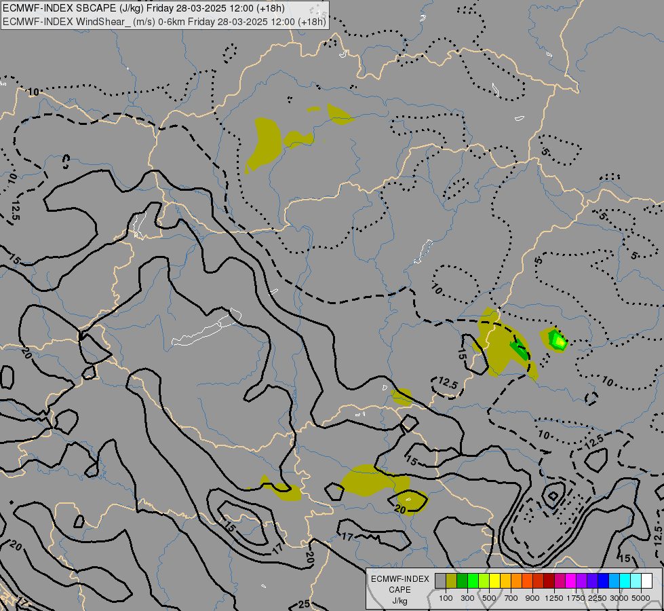Click the legend value 1750
664x611 pixels.
click(576, 598)
